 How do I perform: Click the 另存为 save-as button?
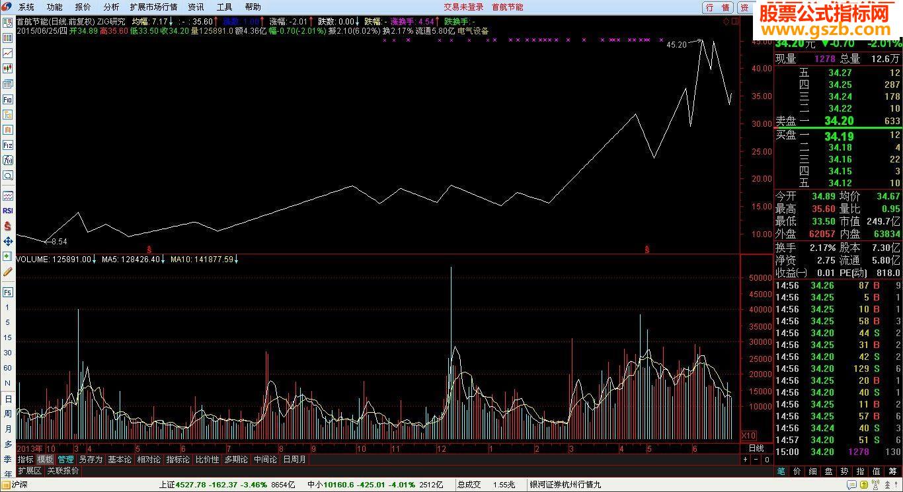click(91, 460)
